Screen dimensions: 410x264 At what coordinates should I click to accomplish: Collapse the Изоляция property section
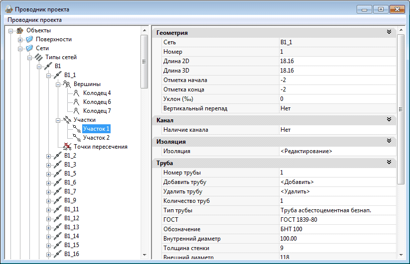389,141
